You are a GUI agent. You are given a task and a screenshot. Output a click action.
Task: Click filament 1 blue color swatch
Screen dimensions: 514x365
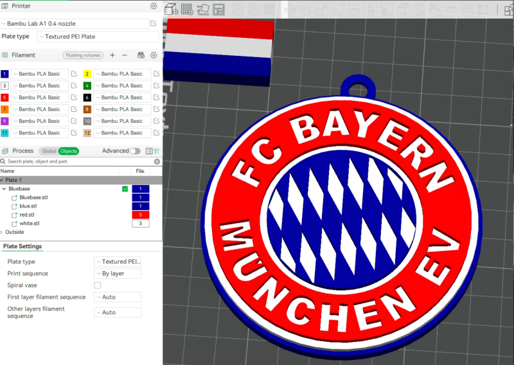[4, 74]
